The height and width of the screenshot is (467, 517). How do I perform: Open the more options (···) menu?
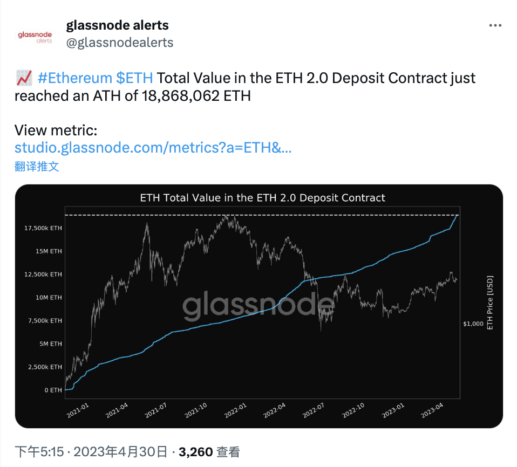point(494,25)
